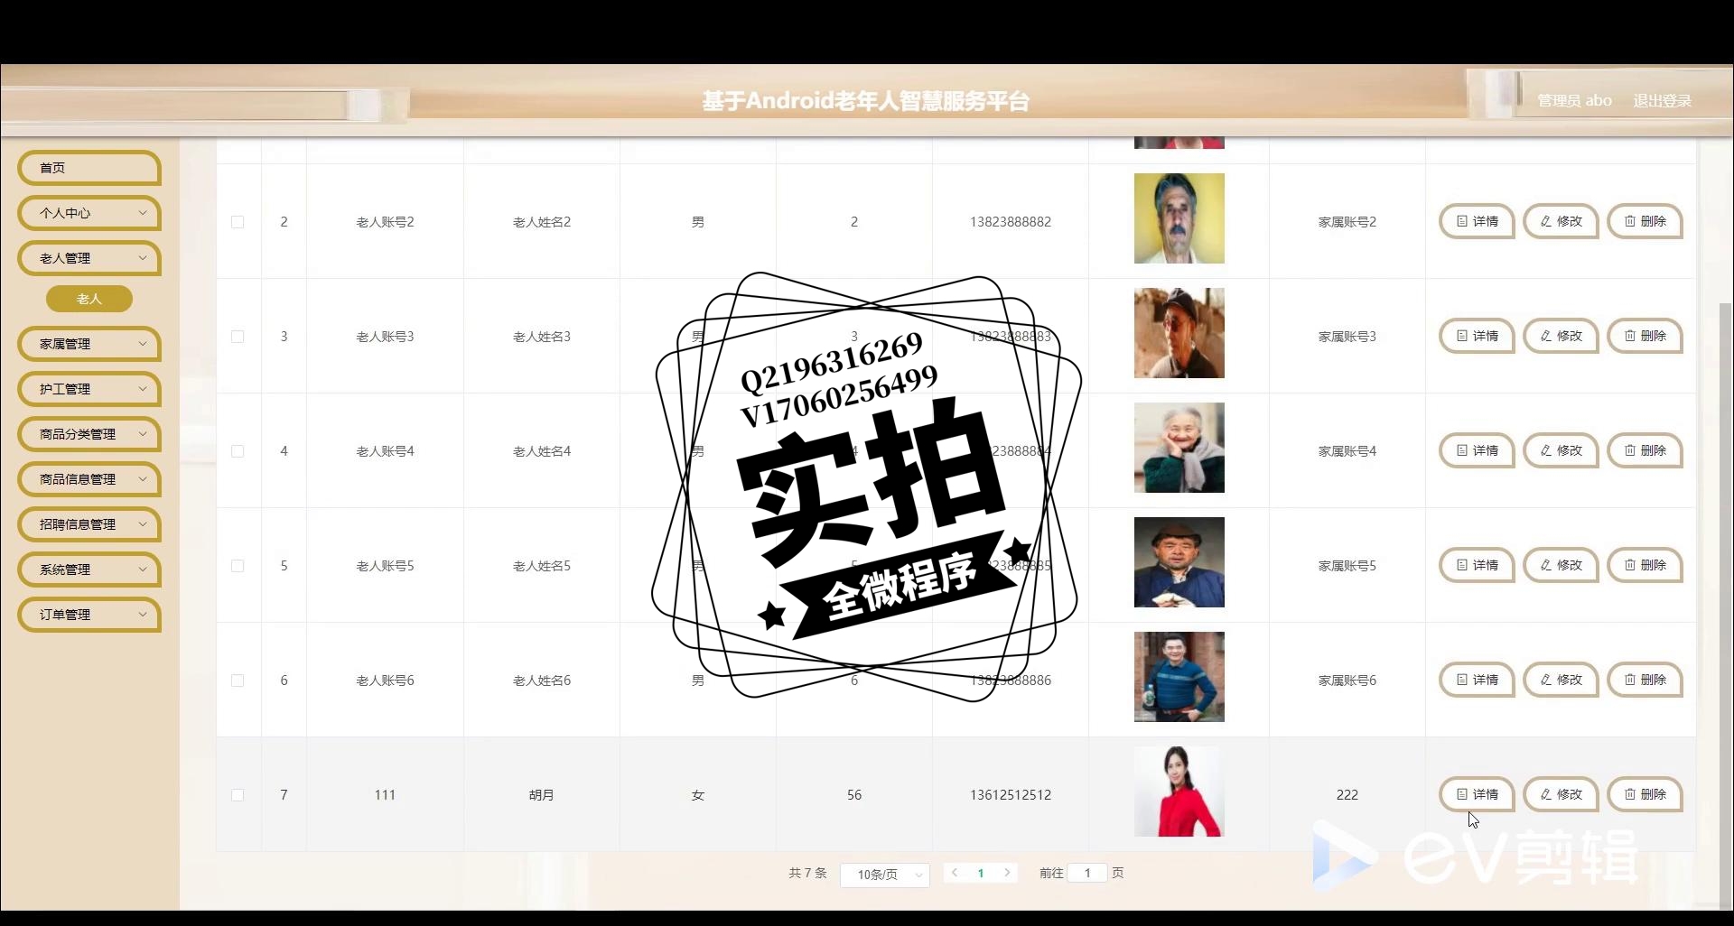Click name cell 老人姓名2
This screenshot has height=926, width=1734.
click(x=542, y=222)
